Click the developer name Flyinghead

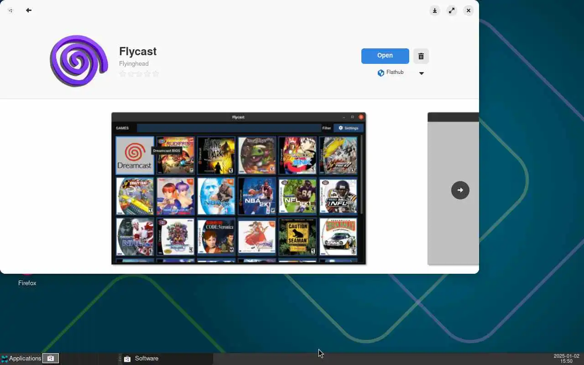point(134,64)
